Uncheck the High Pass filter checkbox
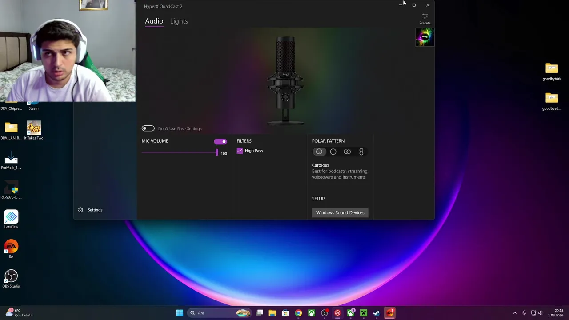The height and width of the screenshot is (320, 569). click(240, 151)
